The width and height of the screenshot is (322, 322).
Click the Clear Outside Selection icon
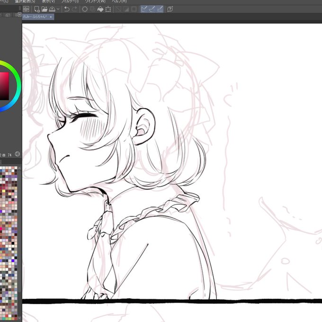(x=92, y=9)
